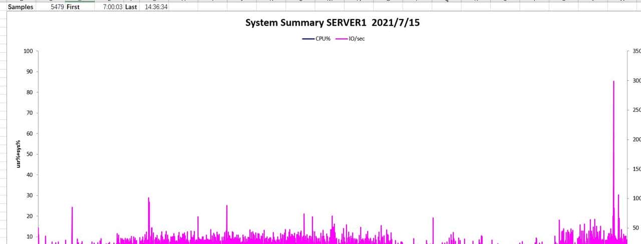The height and width of the screenshot is (244, 641).
Task: Click the 100 label on left axis
Action: [x=28, y=51]
